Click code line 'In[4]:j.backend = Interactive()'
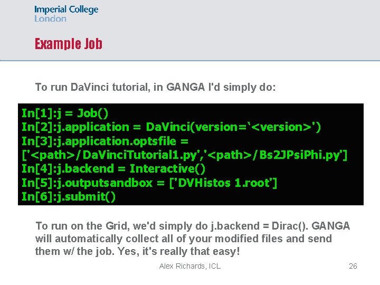The height and width of the screenshot is (285, 380). click(x=113, y=169)
